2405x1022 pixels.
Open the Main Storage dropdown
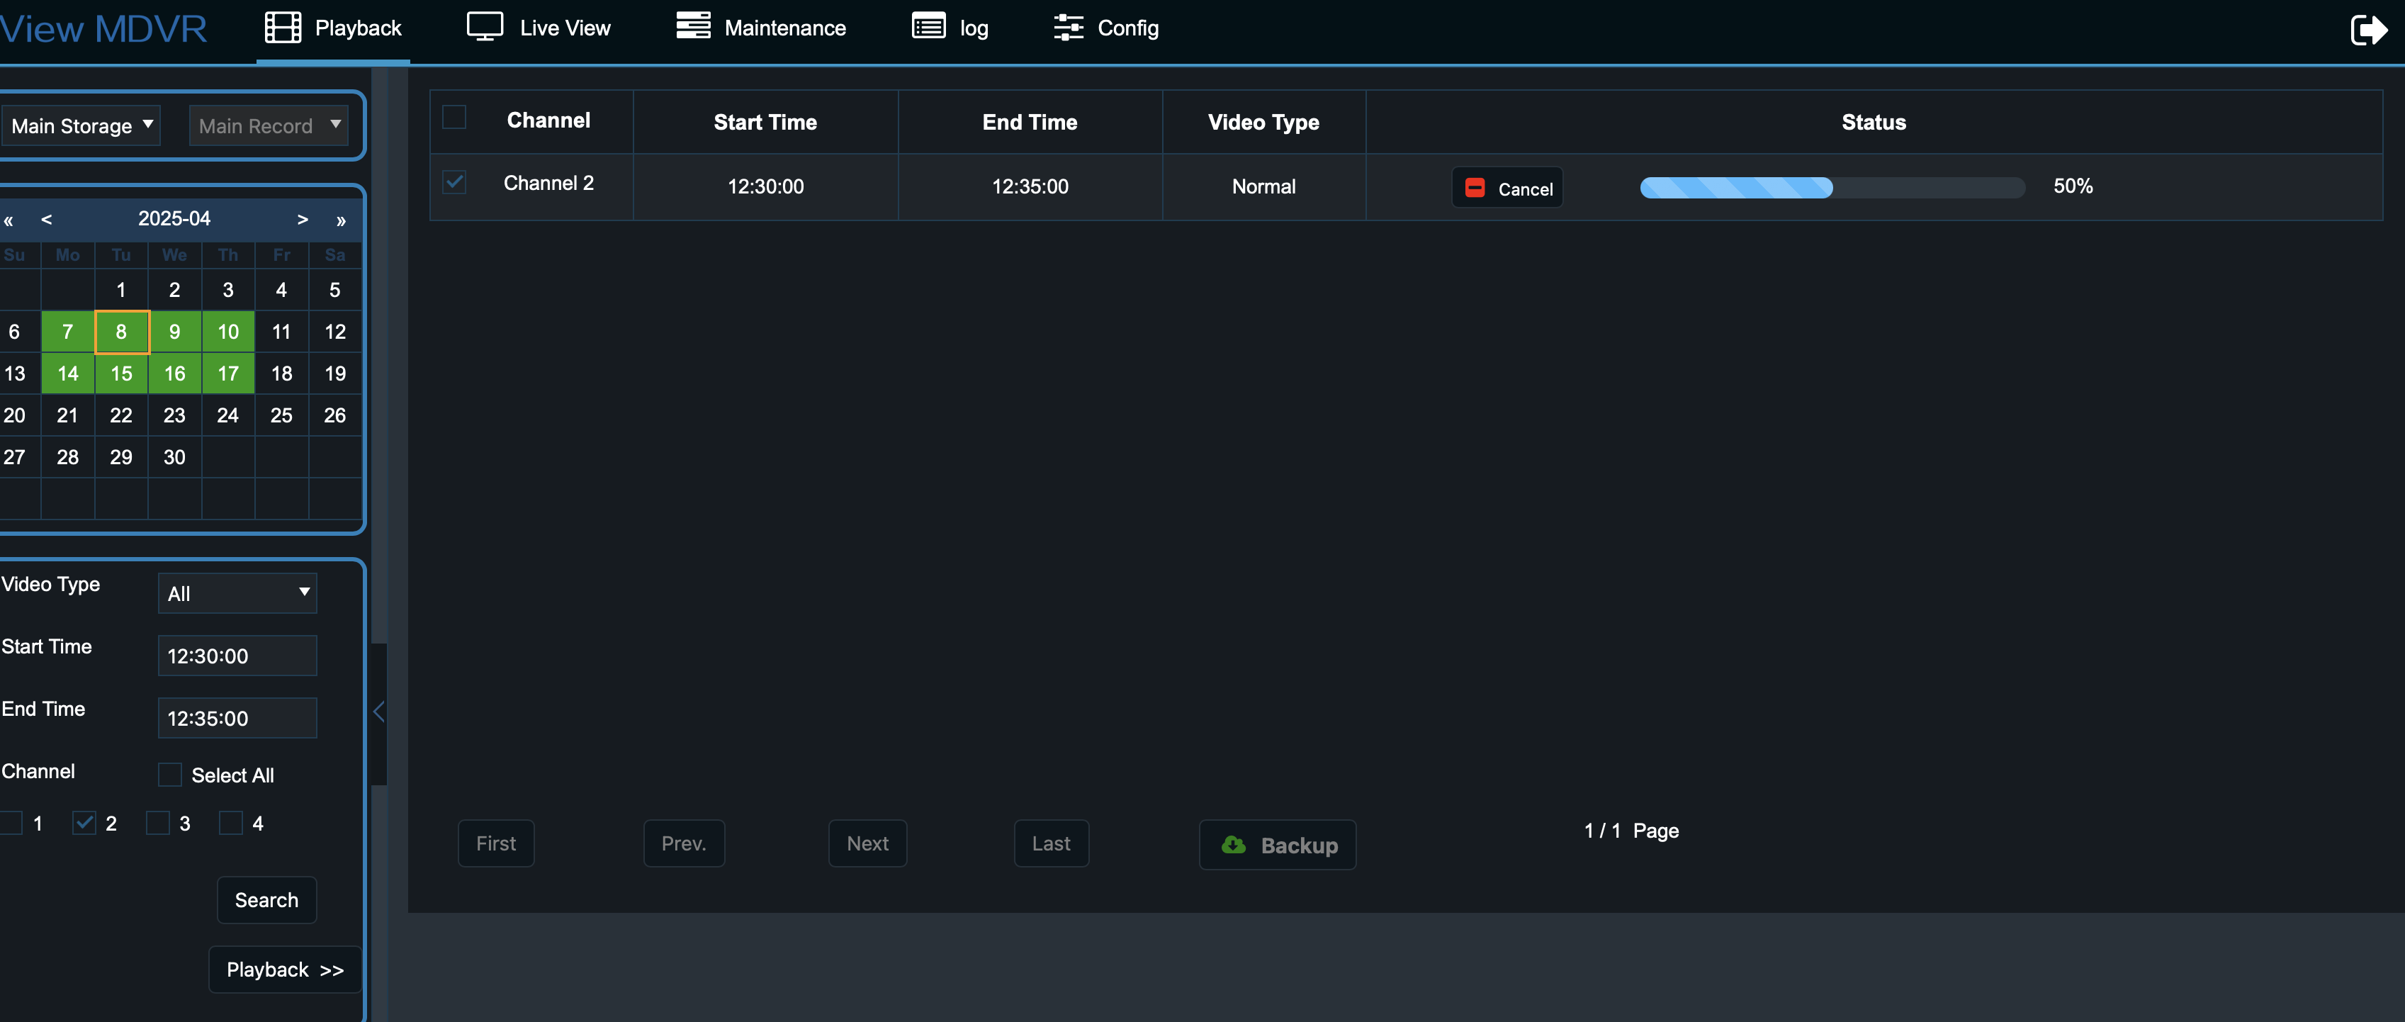point(80,125)
